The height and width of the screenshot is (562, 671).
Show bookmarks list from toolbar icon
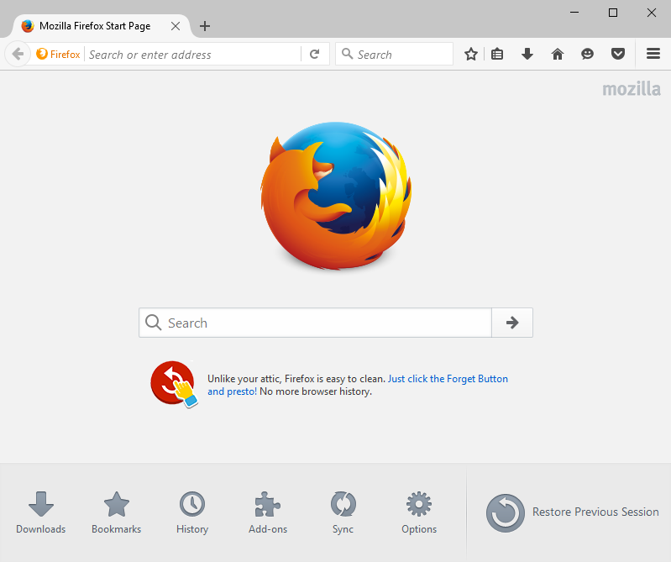497,55
